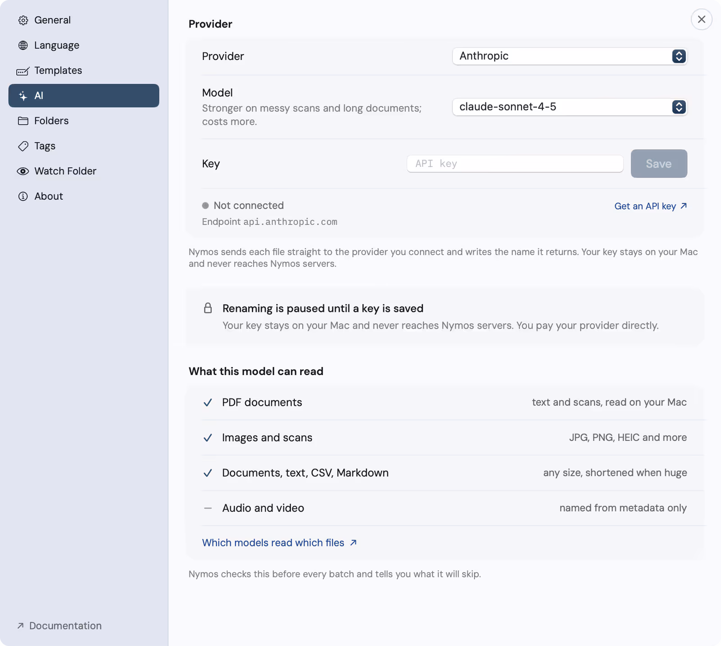Click the dash icon beside Audio and video

(208, 508)
